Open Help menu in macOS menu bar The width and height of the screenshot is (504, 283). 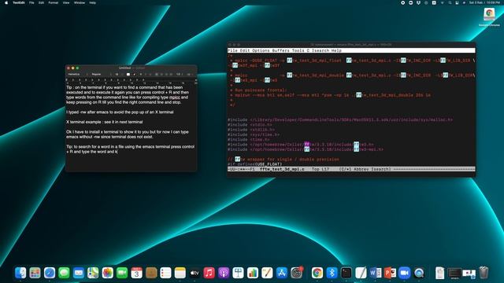[93, 2]
